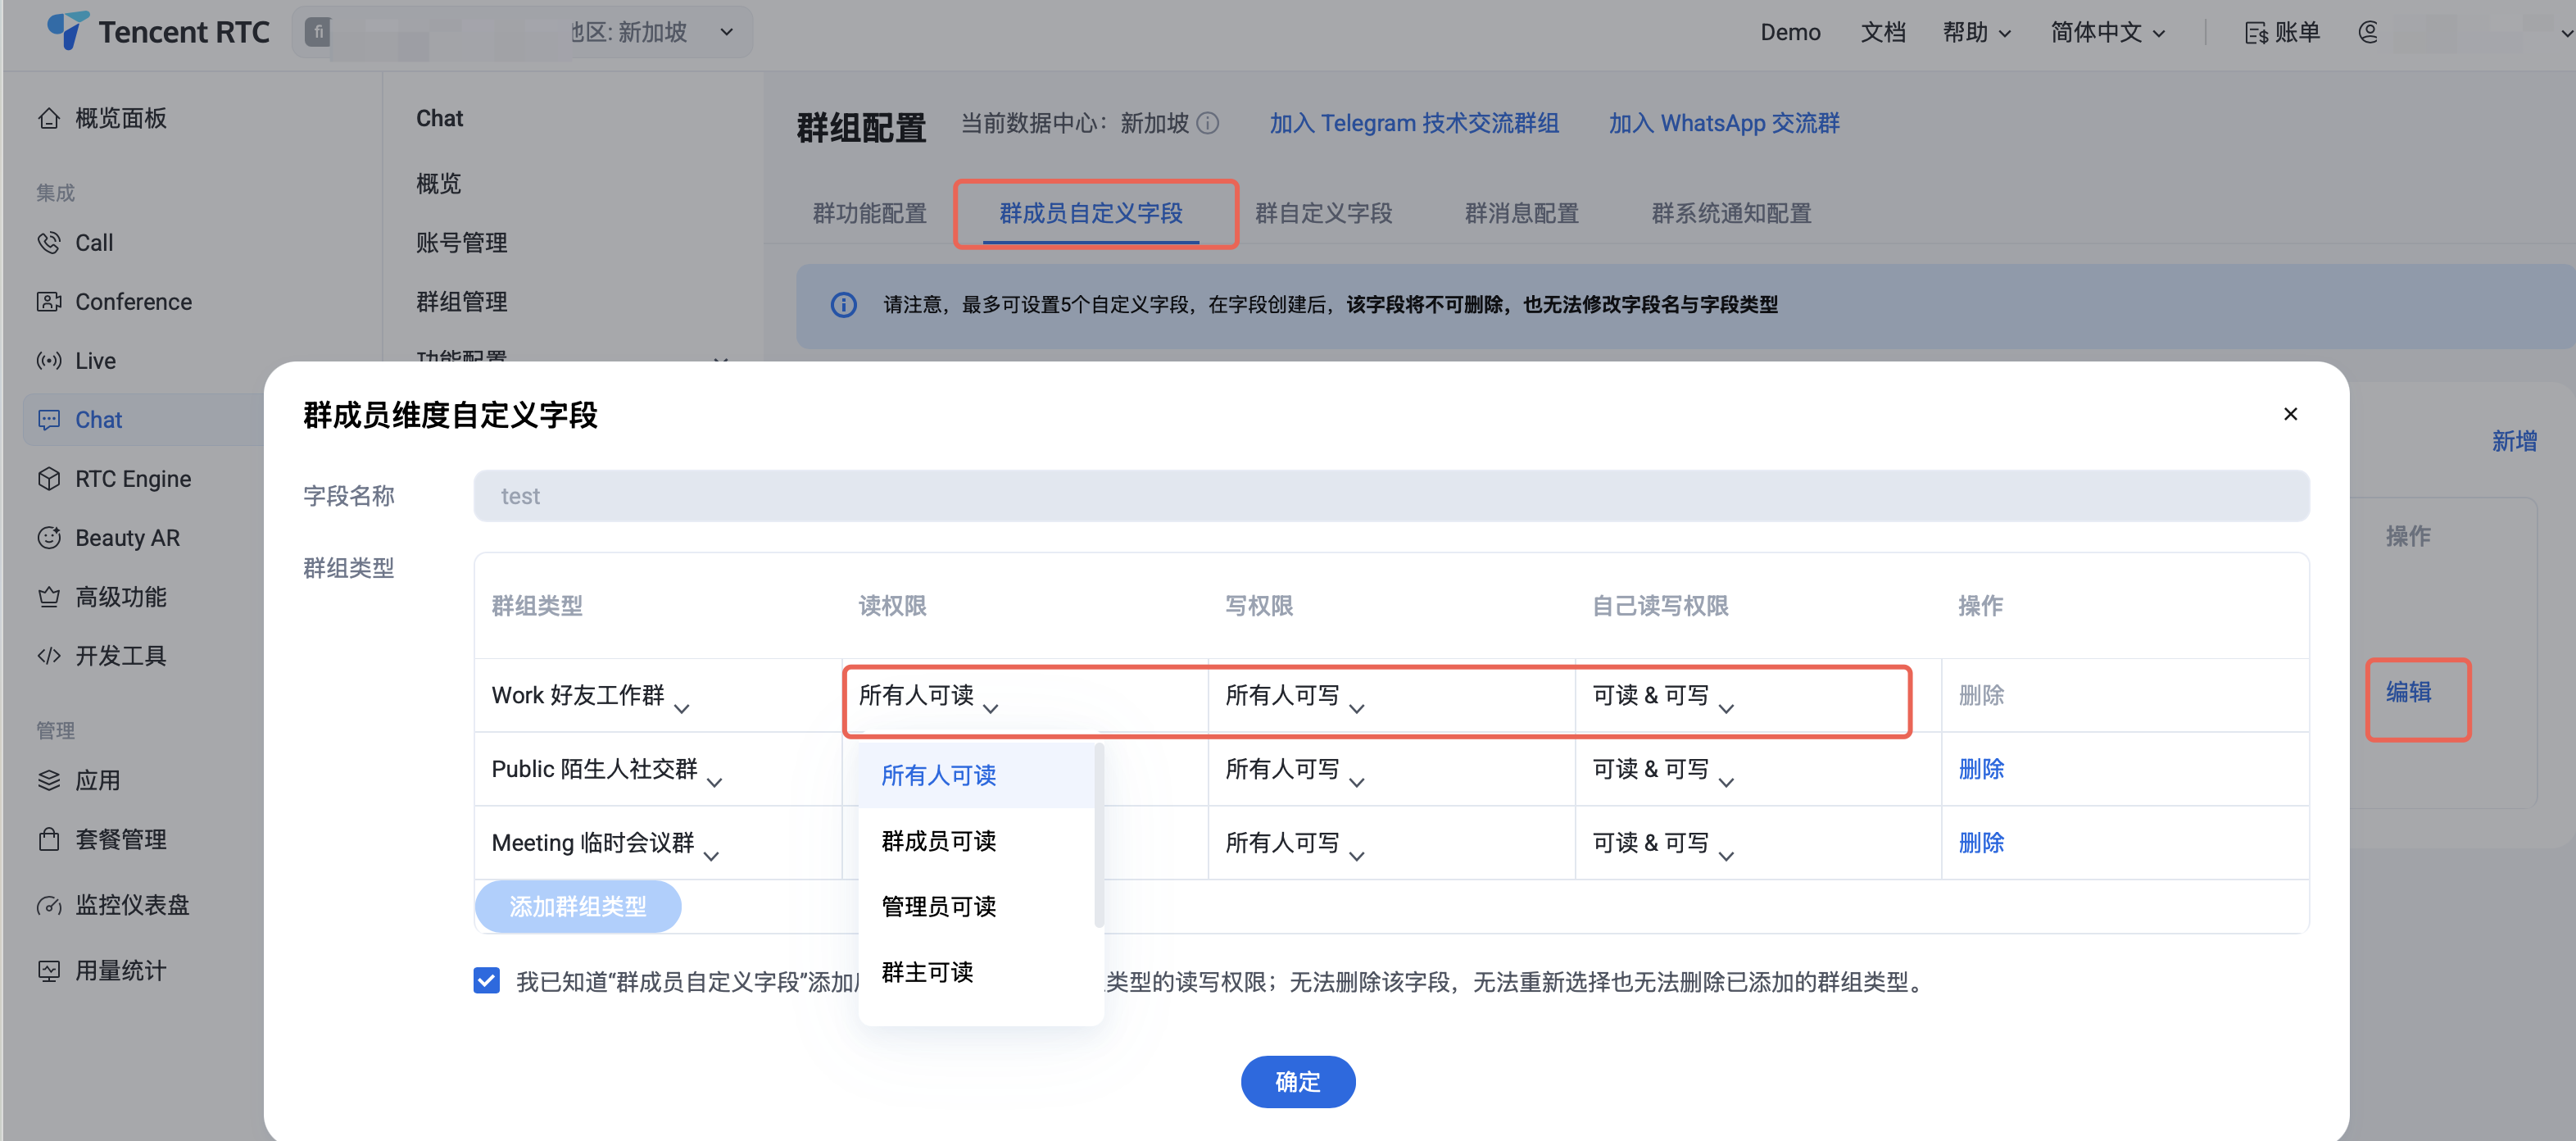Click 删除 link in the Public row

[x=1980, y=769]
